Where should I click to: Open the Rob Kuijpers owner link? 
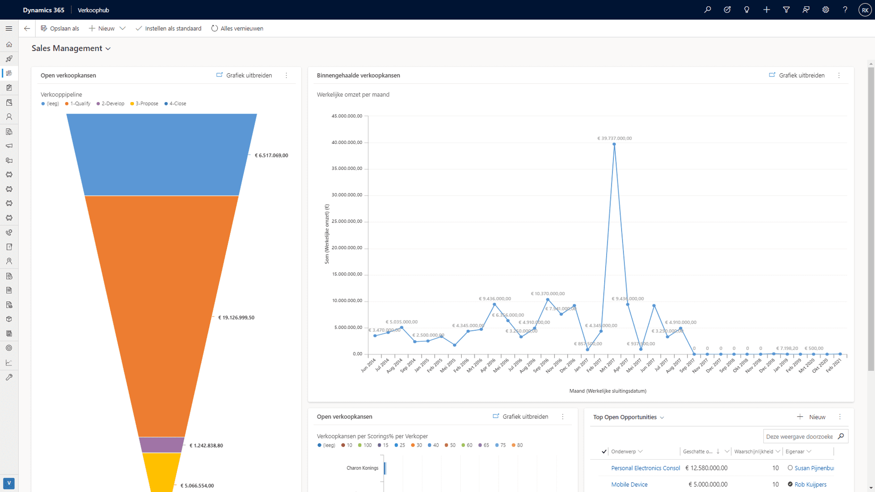tap(810, 484)
